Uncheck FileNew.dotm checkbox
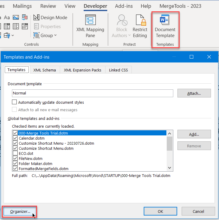219x220 pixels. pos(15,158)
